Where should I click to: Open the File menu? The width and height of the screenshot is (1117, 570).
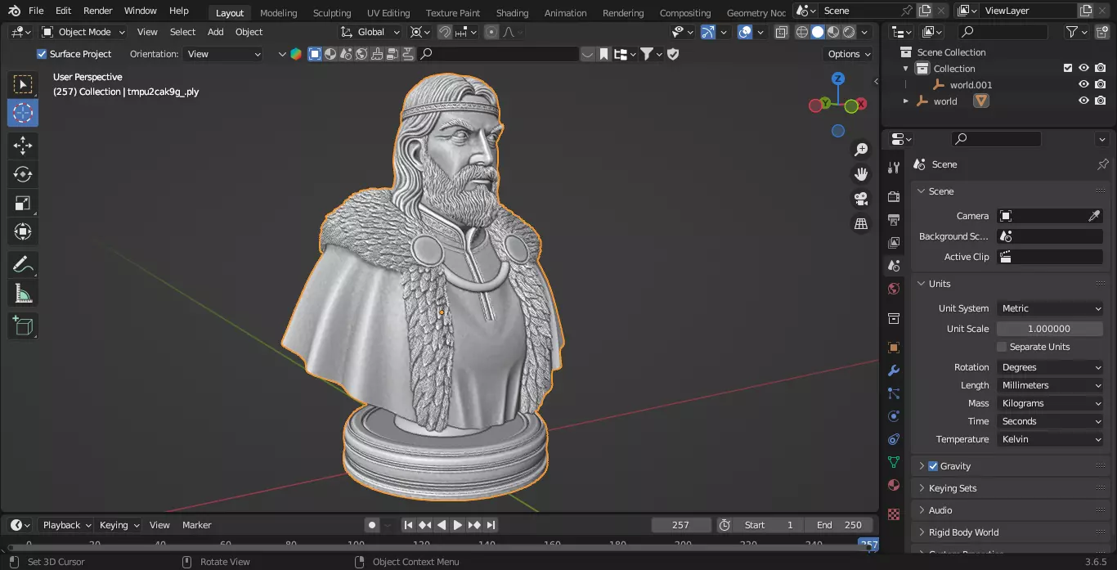point(36,11)
